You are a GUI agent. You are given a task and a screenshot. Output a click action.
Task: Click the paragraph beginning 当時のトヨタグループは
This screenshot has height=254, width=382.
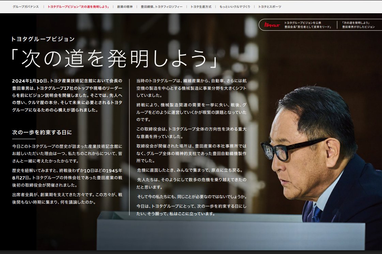click(191, 88)
